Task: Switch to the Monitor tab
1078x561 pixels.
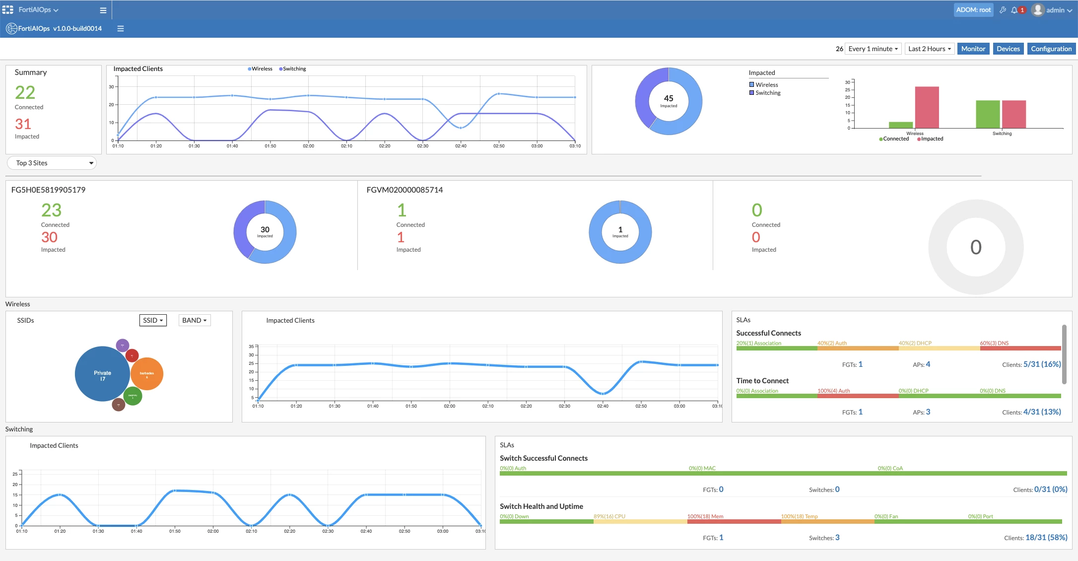Action: pyautogui.click(x=973, y=49)
